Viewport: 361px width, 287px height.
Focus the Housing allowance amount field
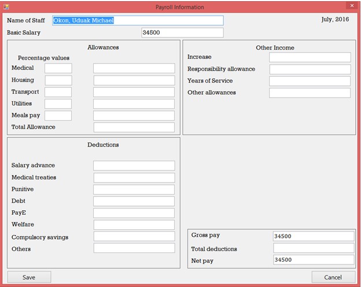(134, 80)
